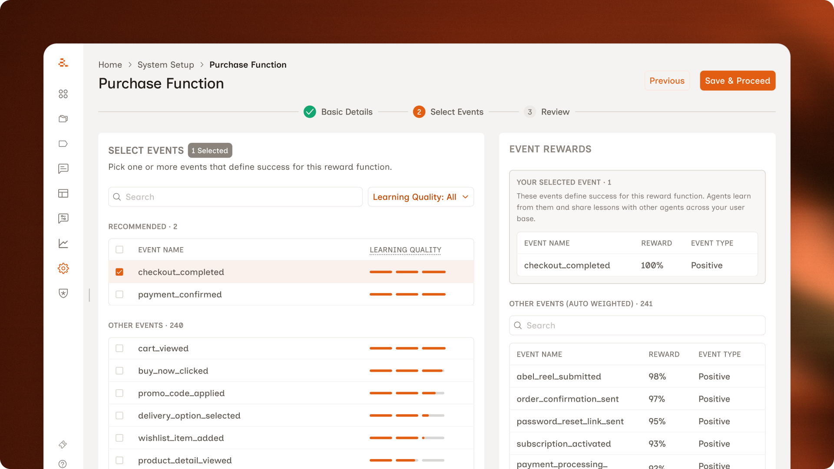Screen dimensions: 834x469
Task: Click the REWARD header in selected event table
Action: [656, 243]
